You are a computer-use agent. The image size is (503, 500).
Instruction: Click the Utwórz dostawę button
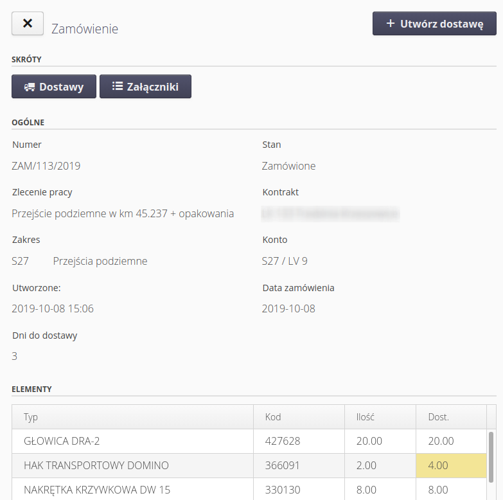pyautogui.click(x=434, y=24)
